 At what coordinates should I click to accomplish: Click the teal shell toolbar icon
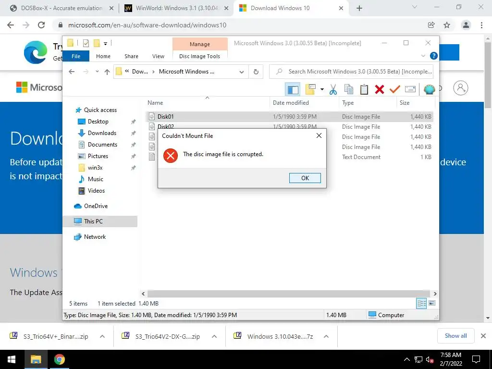(429, 89)
